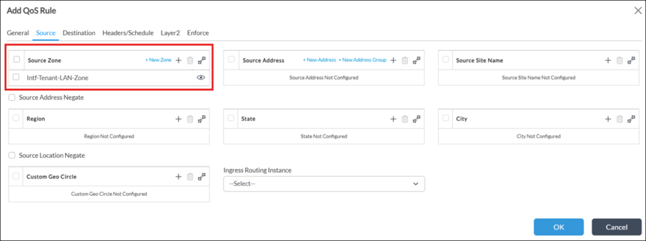Add a new Source Zone with plus icon
The height and width of the screenshot is (241, 646).
click(x=179, y=60)
